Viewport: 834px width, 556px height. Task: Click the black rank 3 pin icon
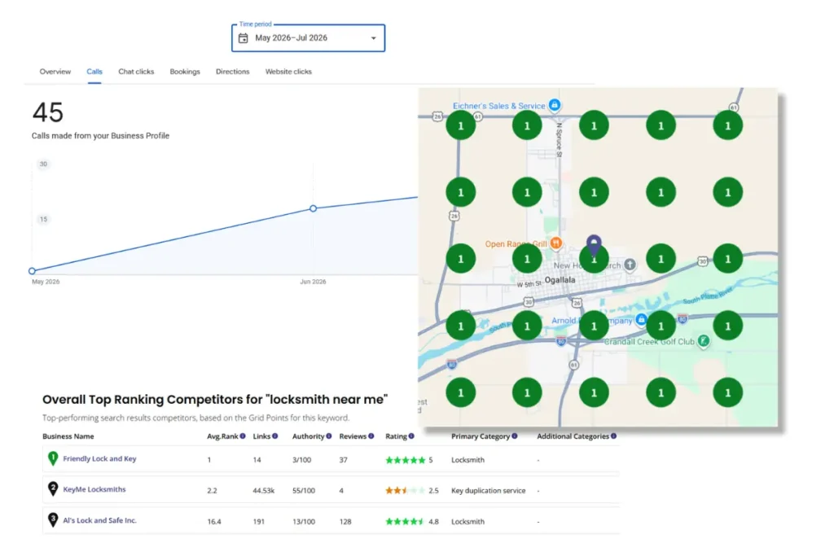[x=53, y=519]
